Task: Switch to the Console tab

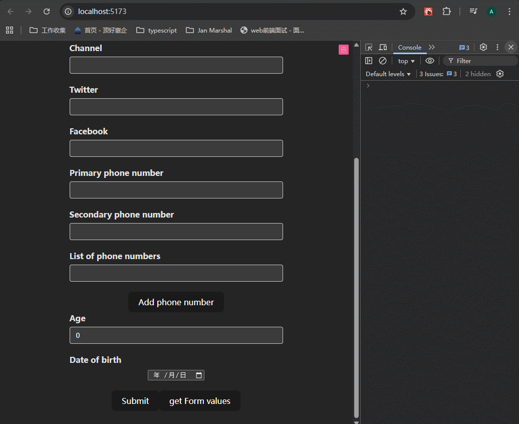Action: 409,47
